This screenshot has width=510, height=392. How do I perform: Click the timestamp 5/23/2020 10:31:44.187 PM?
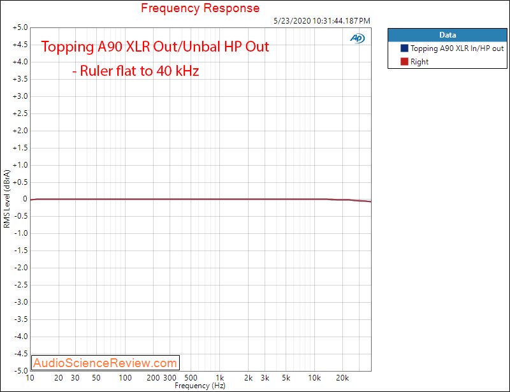(322, 21)
